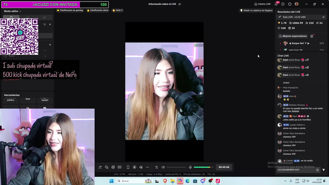Open OBS Studio from taskbar
Screen dimensions: 329x185
210,181
